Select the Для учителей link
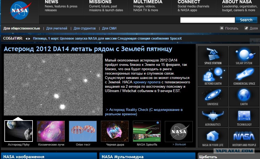 click(x=57, y=28)
